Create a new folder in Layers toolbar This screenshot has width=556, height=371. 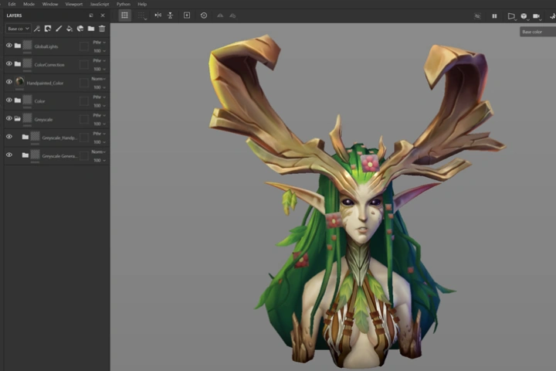point(91,29)
